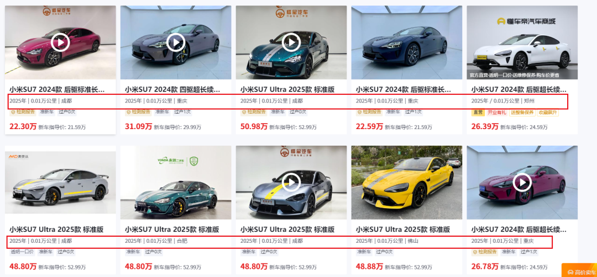The image size is (597, 277).
Task: Open the green SU7 Ultra Hefei photo
Action: tap(176, 183)
